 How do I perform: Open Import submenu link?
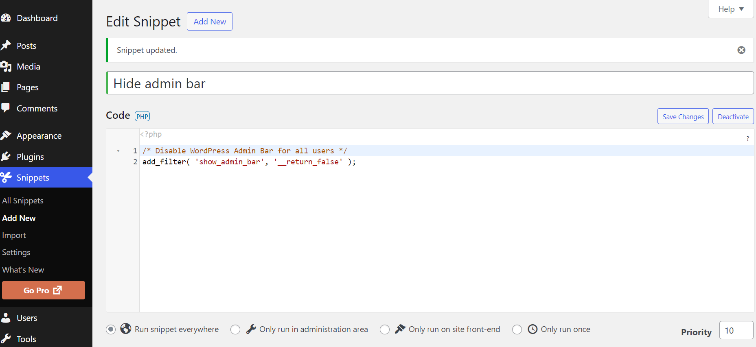[x=14, y=235]
